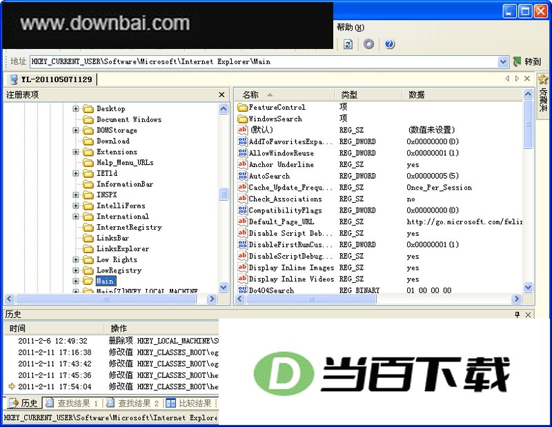This screenshot has width=552, height=427.
Task: Expand the Desktop registry key
Action: (x=76, y=109)
